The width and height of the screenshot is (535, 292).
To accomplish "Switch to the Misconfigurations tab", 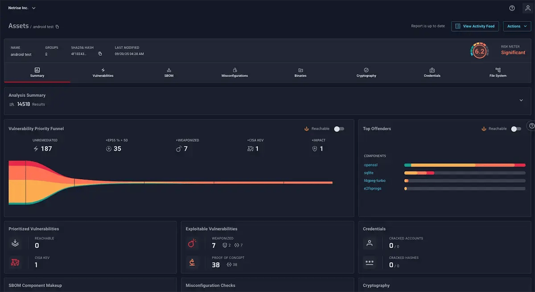I will coord(235,70).
